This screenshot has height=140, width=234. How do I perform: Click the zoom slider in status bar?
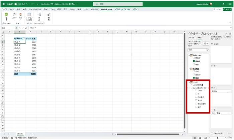[217, 138]
